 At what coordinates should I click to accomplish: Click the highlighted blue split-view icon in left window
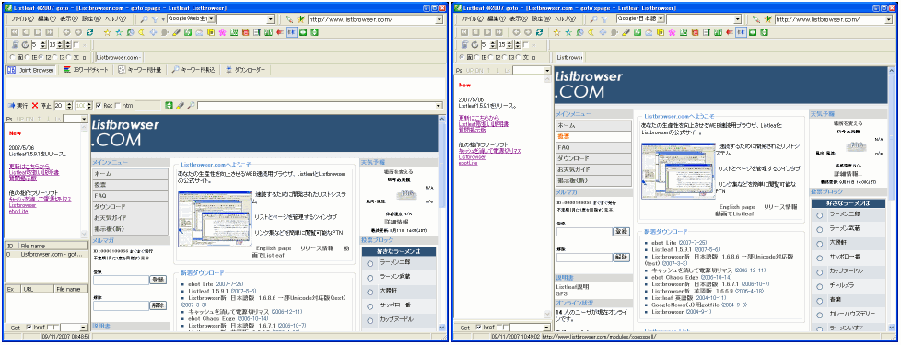pyautogui.click(x=291, y=32)
